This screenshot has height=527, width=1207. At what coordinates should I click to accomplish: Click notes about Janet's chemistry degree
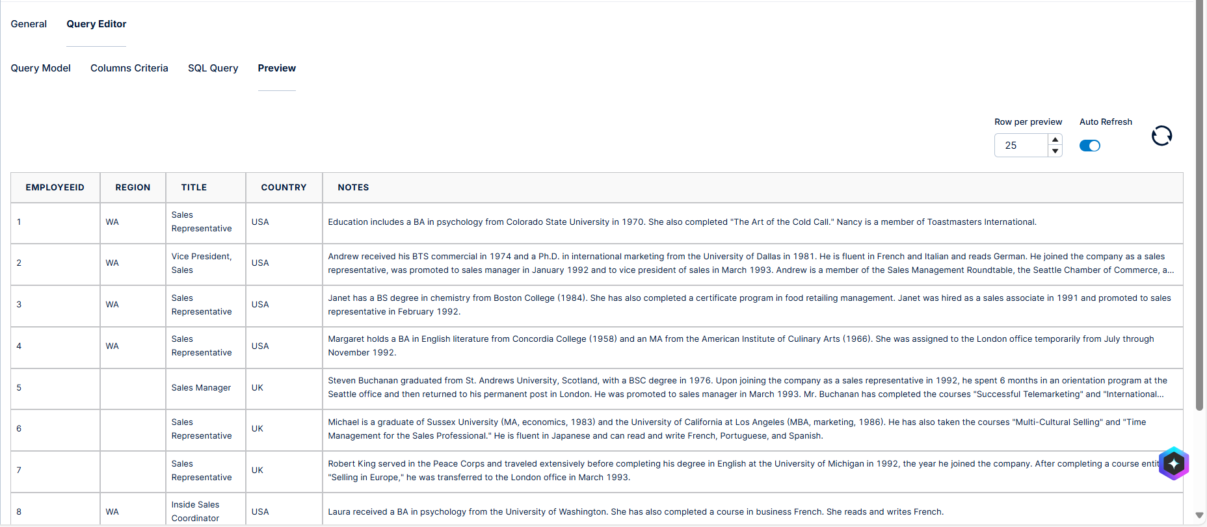pos(752,305)
